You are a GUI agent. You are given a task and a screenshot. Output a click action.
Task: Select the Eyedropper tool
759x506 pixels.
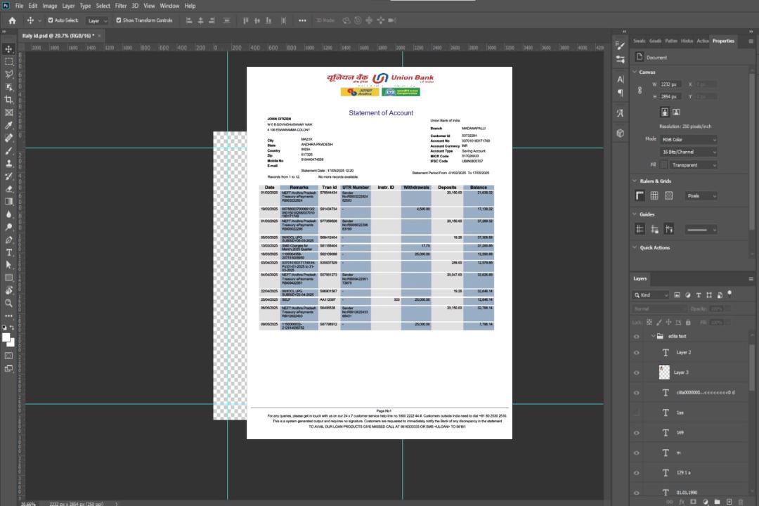8,125
